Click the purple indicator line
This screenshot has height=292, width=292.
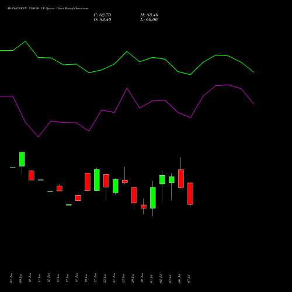pyautogui.click(x=127, y=89)
